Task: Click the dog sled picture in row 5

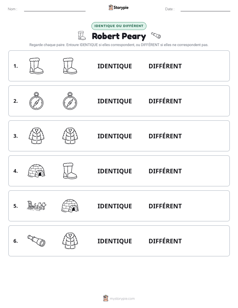Action: pyautogui.click(x=36, y=206)
